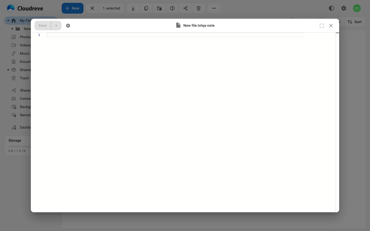The width and height of the screenshot is (370, 231).
Task: Open Connect entry in the sidebar
Action: pyautogui.click(x=18, y=99)
